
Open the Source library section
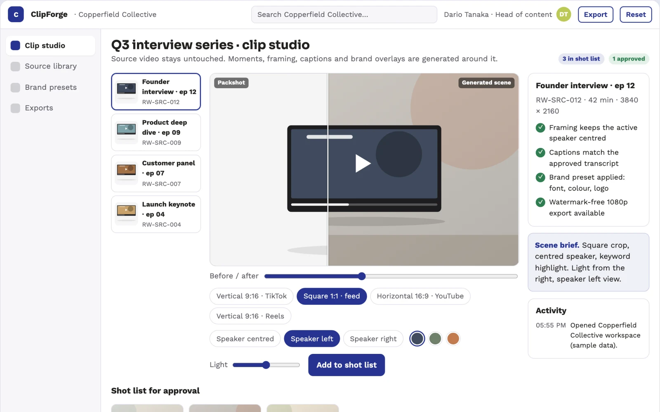click(50, 66)
